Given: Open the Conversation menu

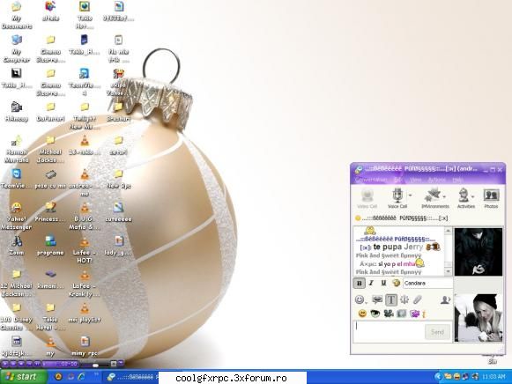Looking at the screenshot, I should 371,180.
